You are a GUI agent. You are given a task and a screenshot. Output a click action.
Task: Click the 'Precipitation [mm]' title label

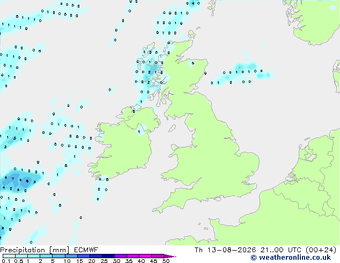[35, 250]
